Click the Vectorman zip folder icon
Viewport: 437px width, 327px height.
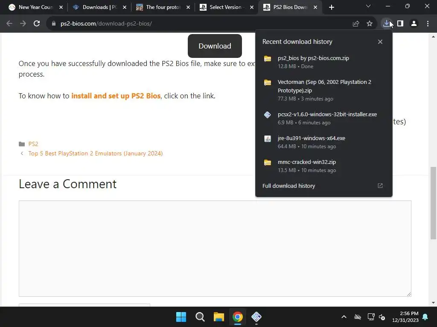[268, 82]
